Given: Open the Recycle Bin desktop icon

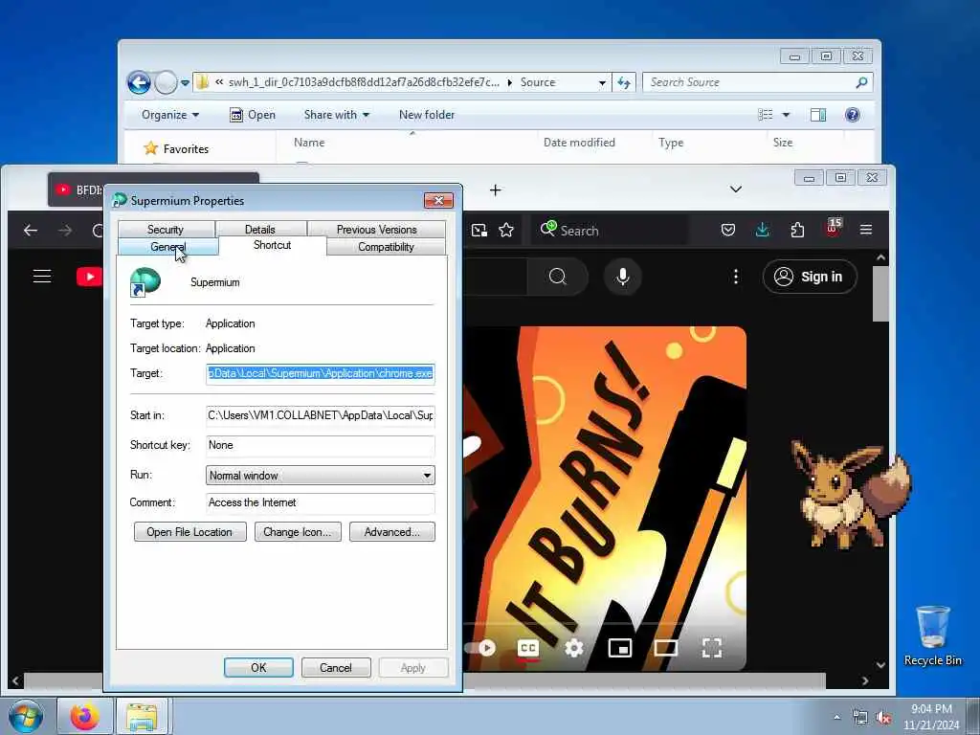Looking at the screenshot, I should (932, 635).
